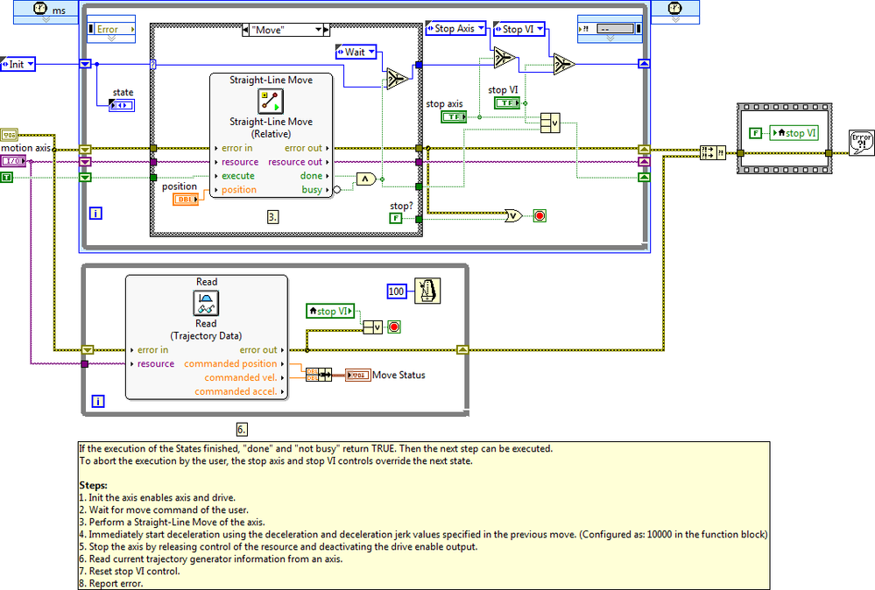Click the False constant in sequence frame
Screen dimensions: 875x590
[755, 133]
